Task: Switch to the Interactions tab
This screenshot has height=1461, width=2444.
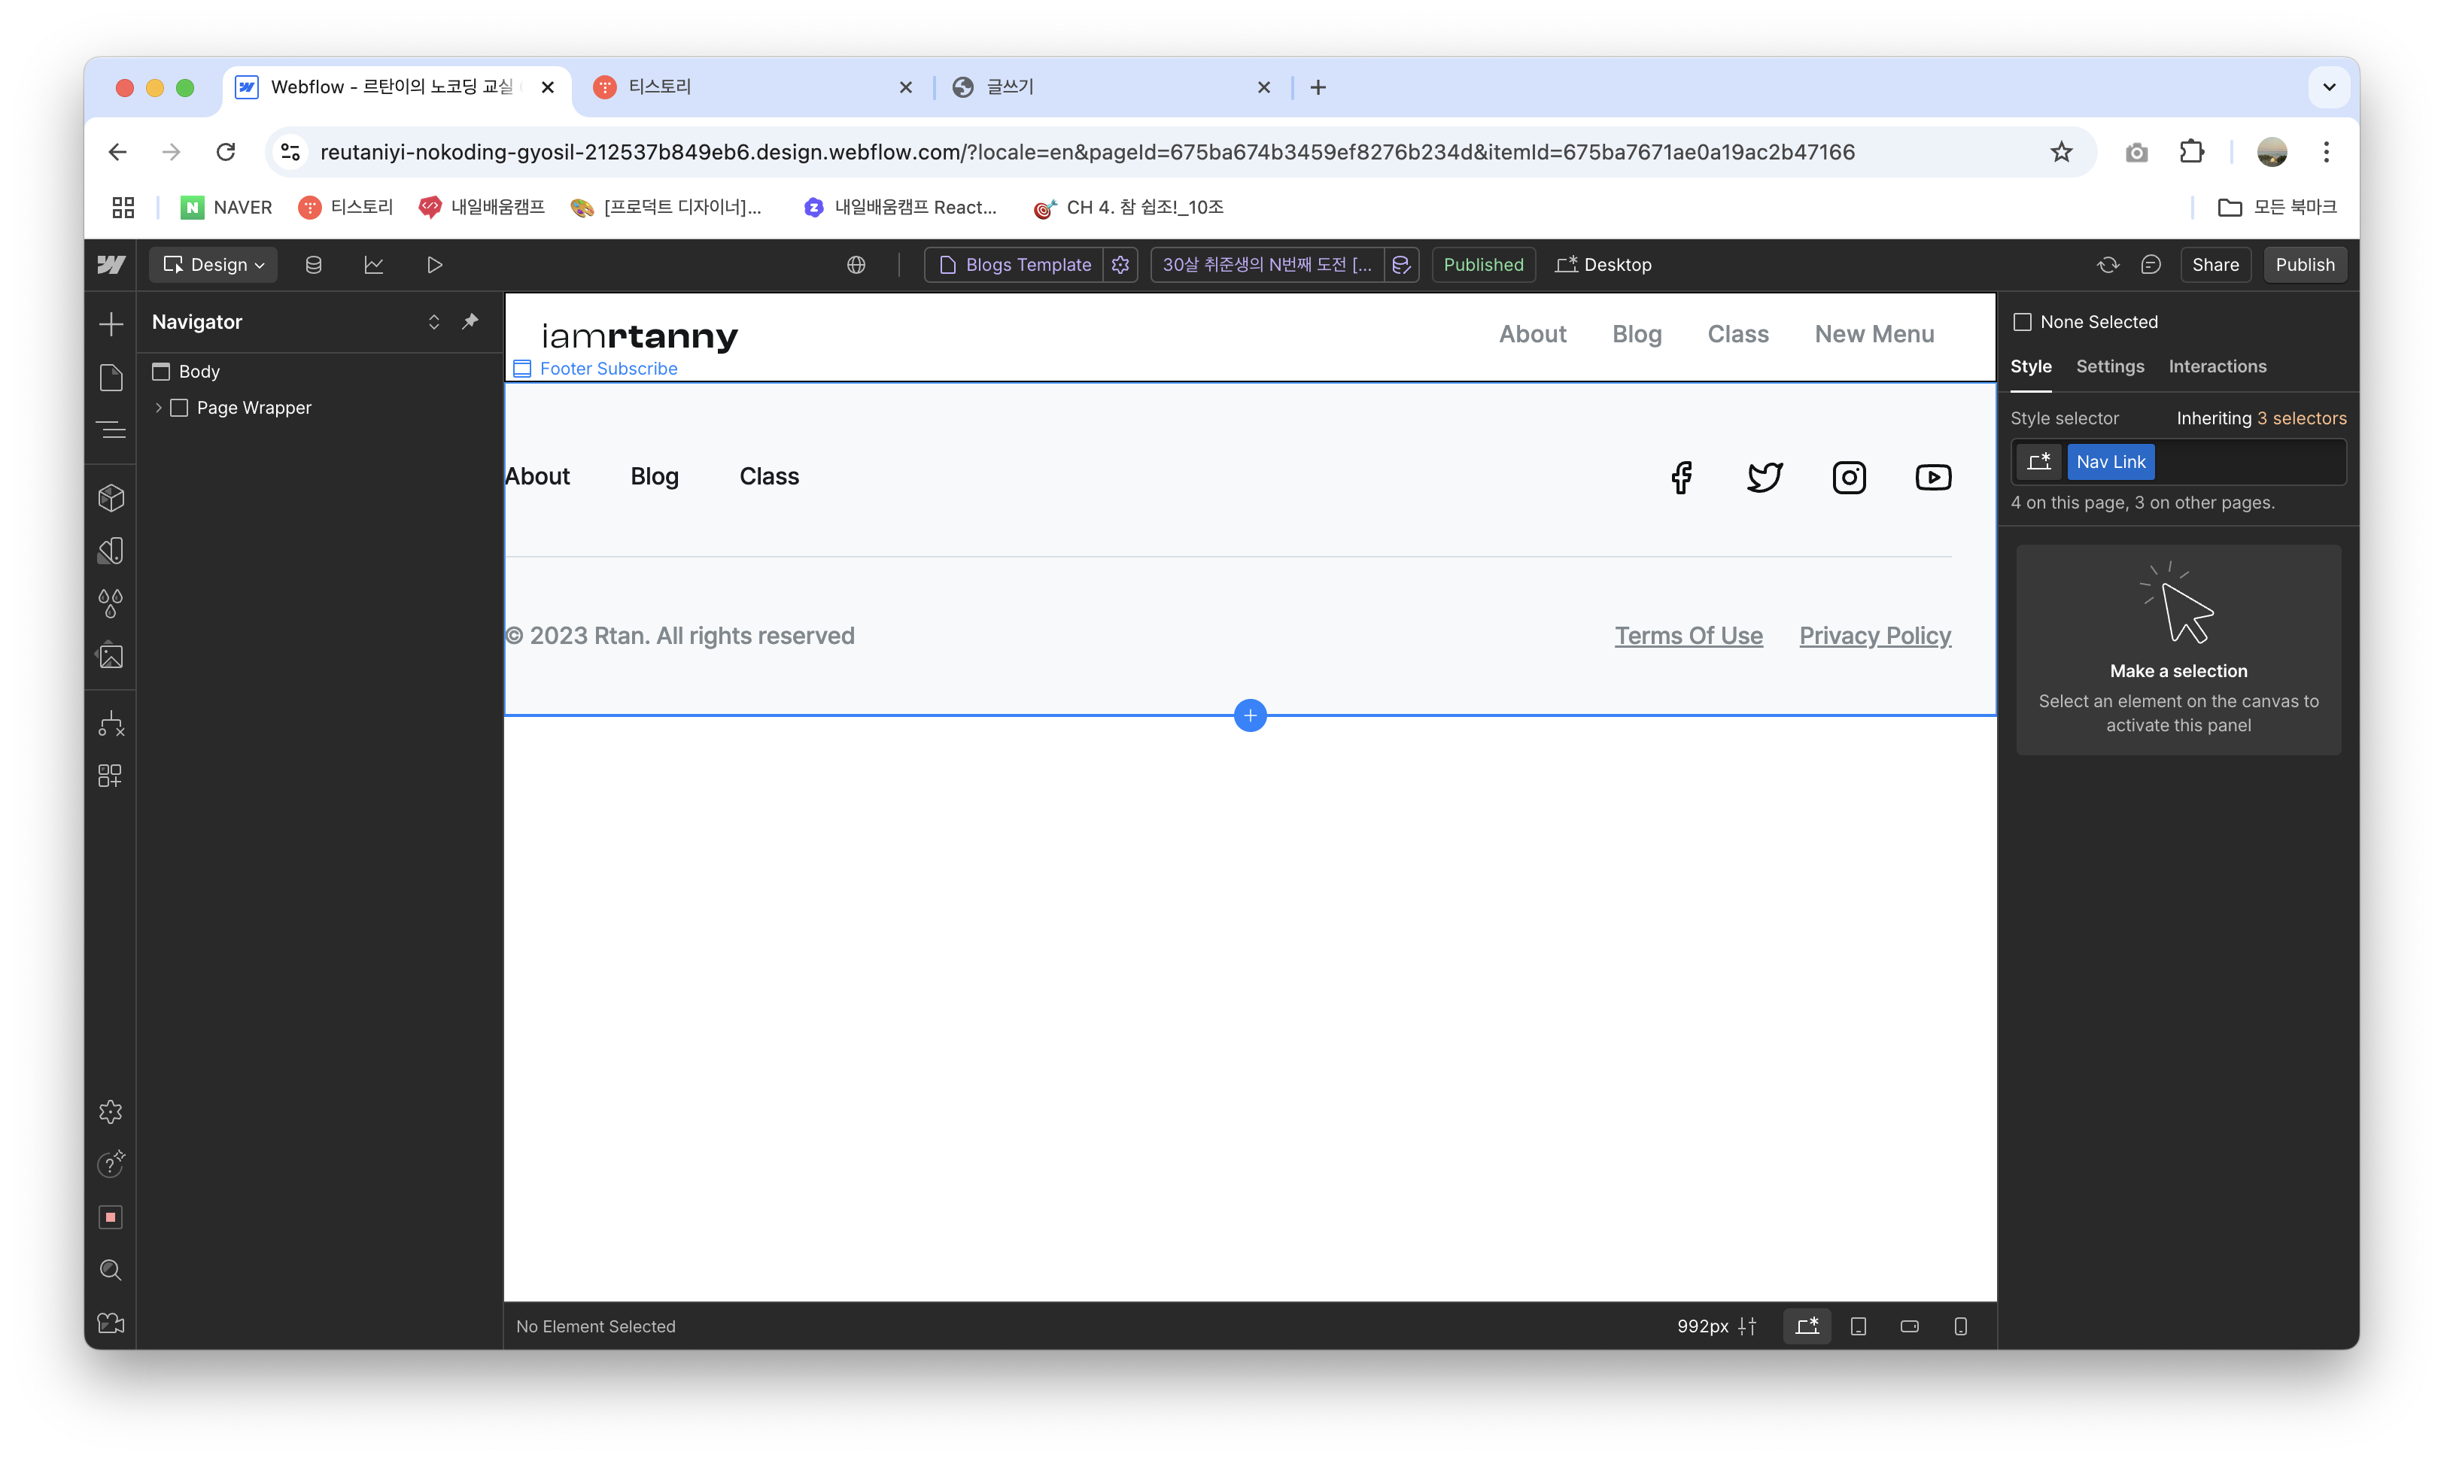Action: click(2217, 366)
